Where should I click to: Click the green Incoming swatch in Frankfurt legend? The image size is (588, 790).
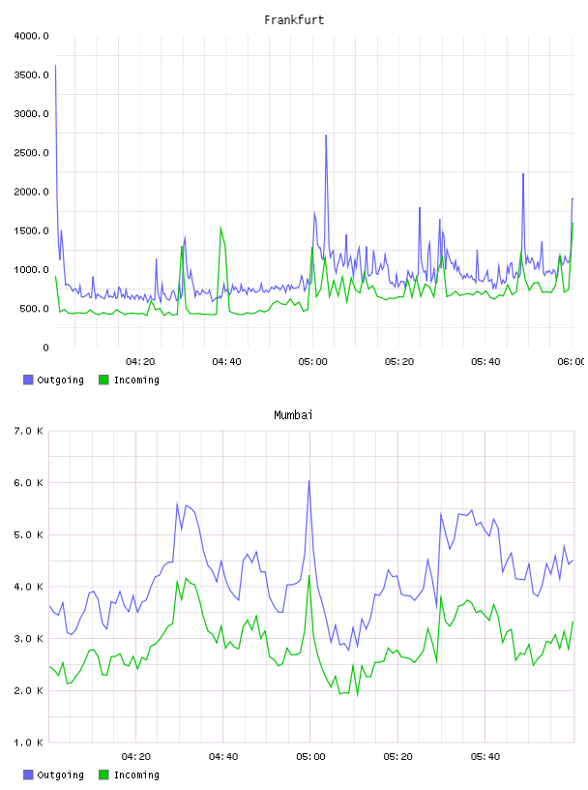click(x=103, y=380)
